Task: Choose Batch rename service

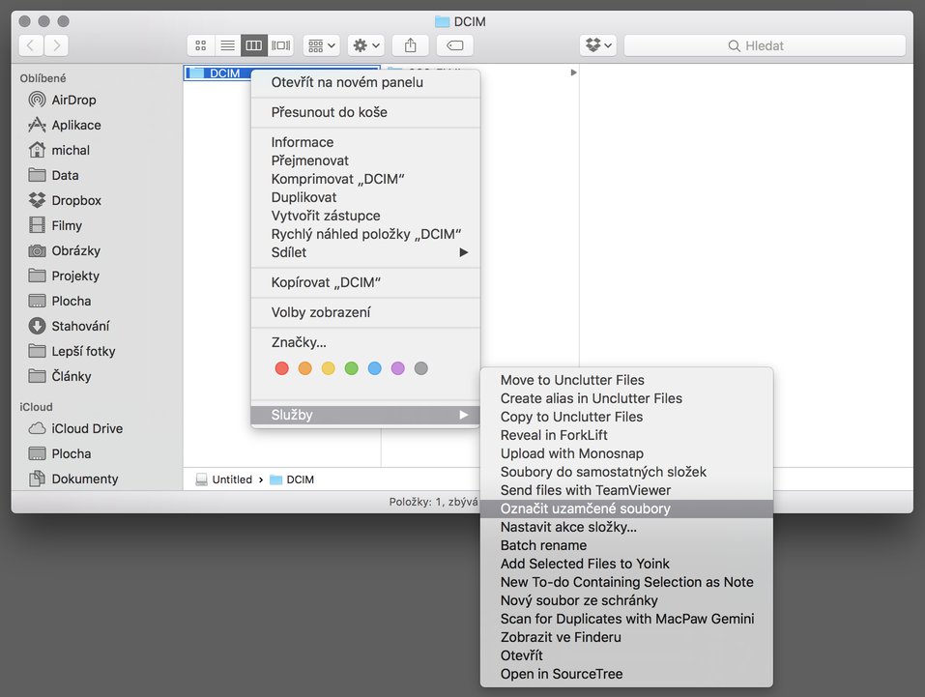Action: click(626, 545)
